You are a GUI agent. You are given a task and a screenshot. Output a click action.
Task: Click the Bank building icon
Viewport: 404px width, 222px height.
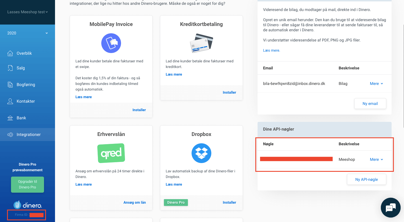[x=10, y=118]
